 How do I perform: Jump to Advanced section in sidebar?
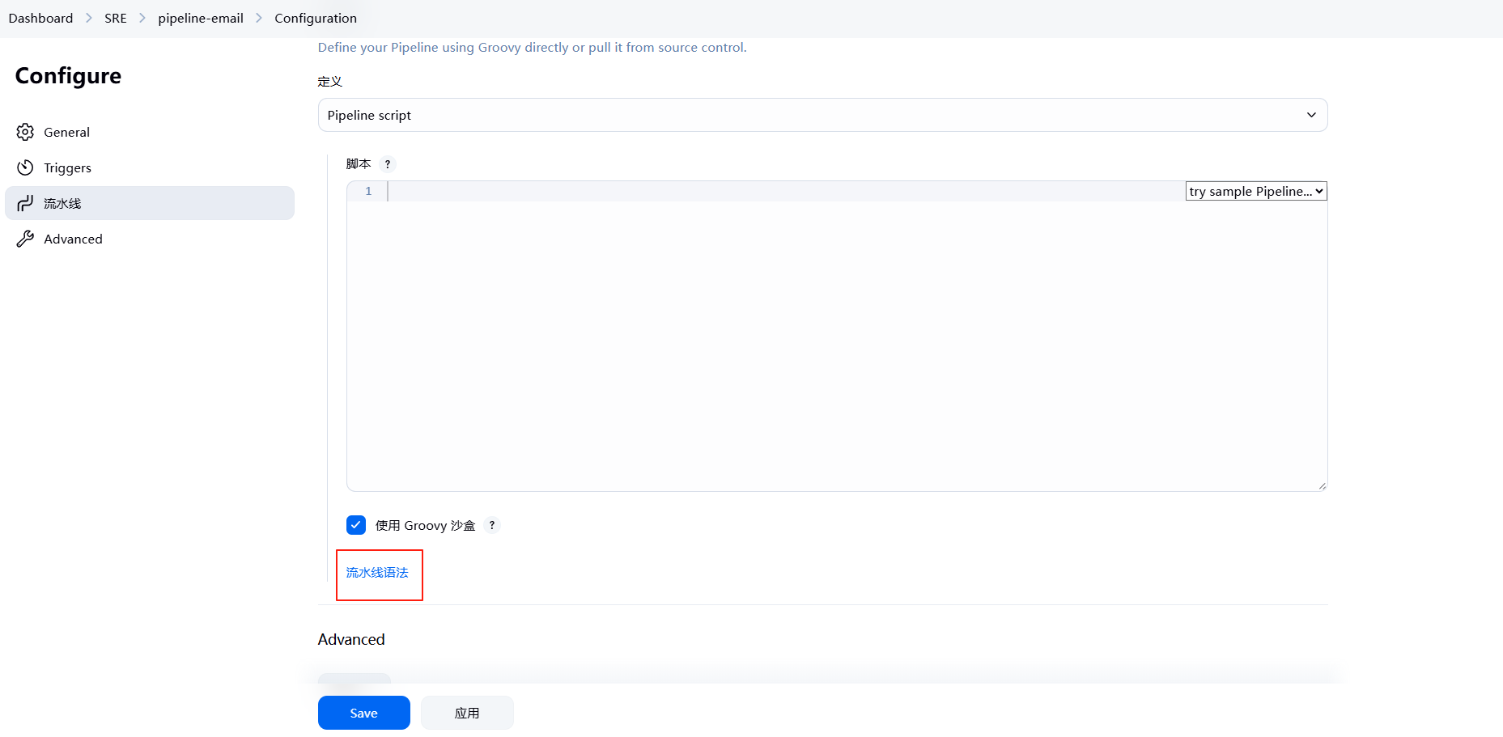73,239
